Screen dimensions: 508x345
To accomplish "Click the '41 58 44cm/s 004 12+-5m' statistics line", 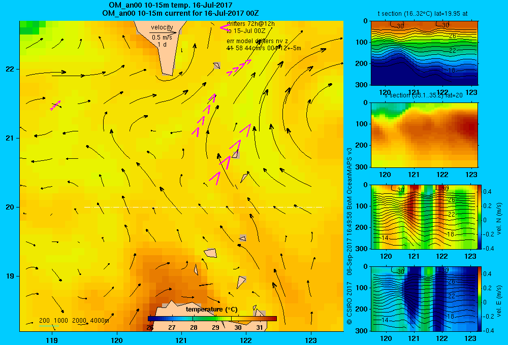I will pos(264,48).
